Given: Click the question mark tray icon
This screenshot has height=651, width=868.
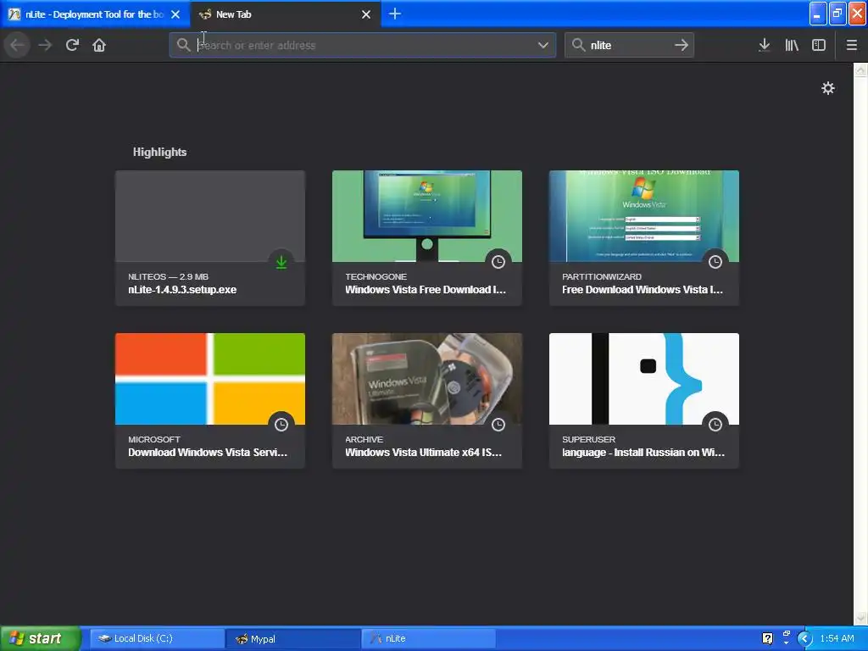Looking at the screenshot, I should 766,638.
